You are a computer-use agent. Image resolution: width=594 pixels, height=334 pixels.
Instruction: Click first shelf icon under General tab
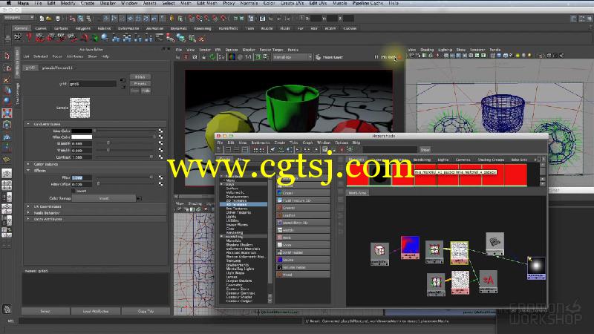point(18,37)
